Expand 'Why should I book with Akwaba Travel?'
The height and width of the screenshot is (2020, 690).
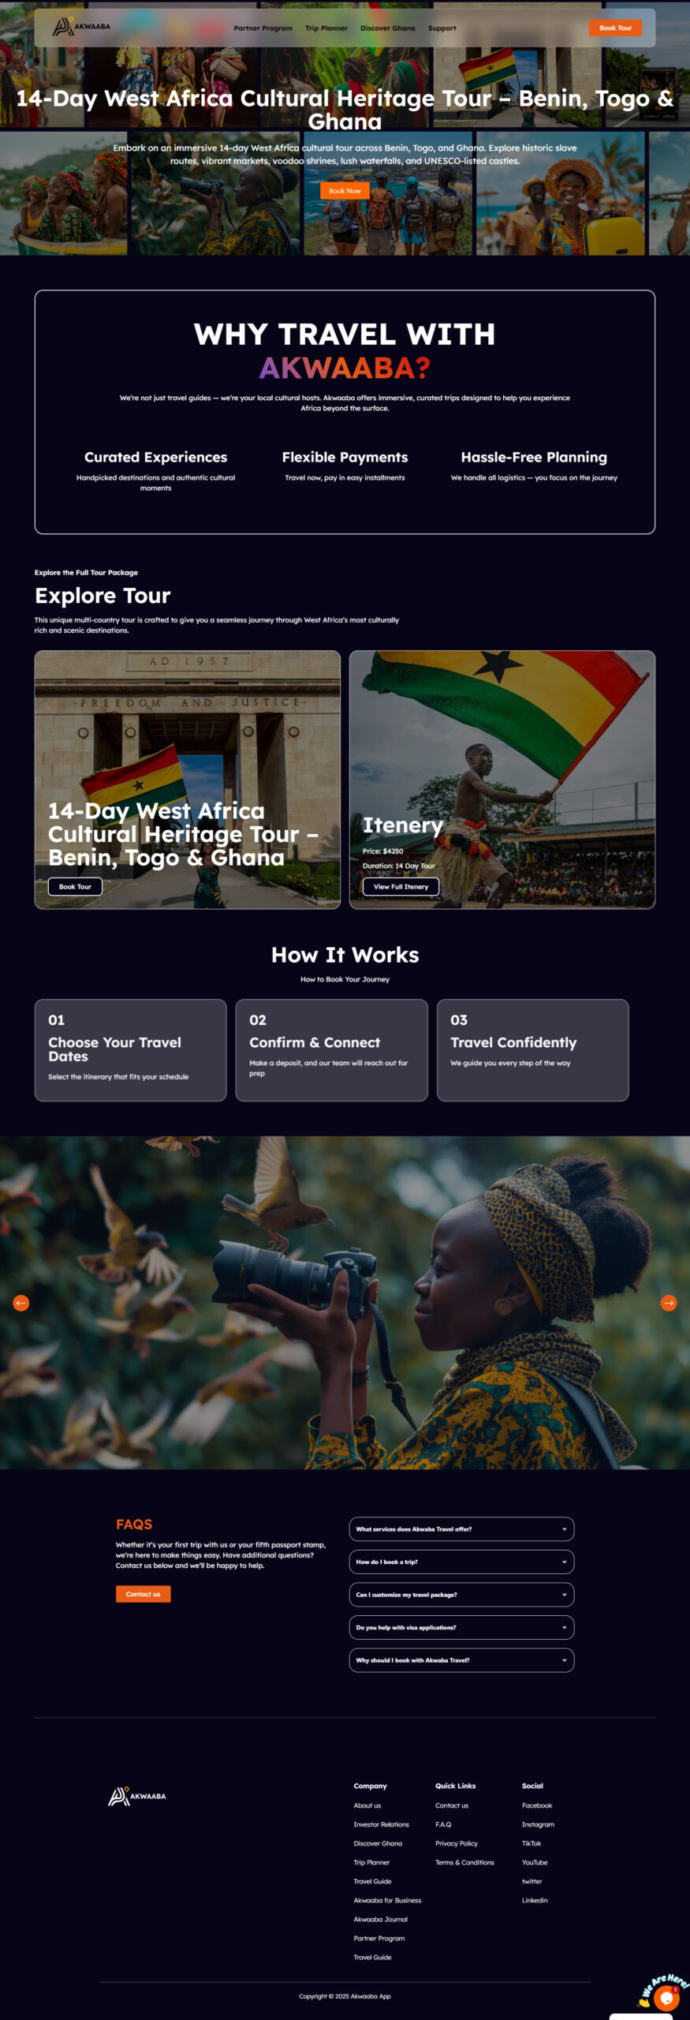(x=461, y=1659)
